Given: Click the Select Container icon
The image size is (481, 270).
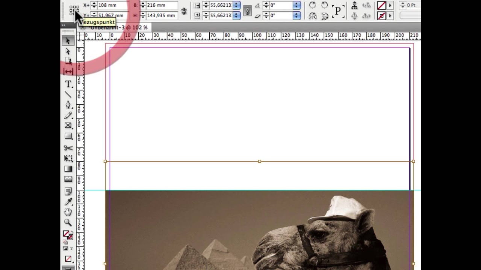Looking at the screenshot, I should (354, 5).
